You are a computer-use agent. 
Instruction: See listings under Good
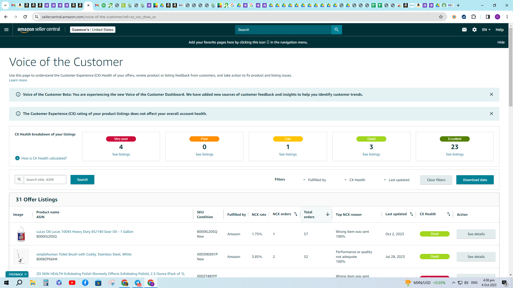(371, 154)
